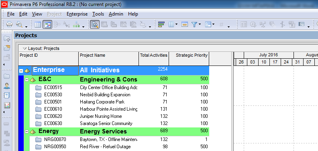Open the Layout: Projects options triangle

click(x=25, y=48)
